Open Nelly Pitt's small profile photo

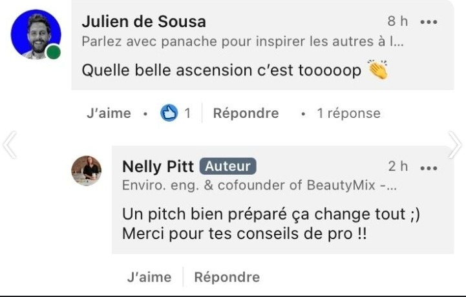click(86, 171)
